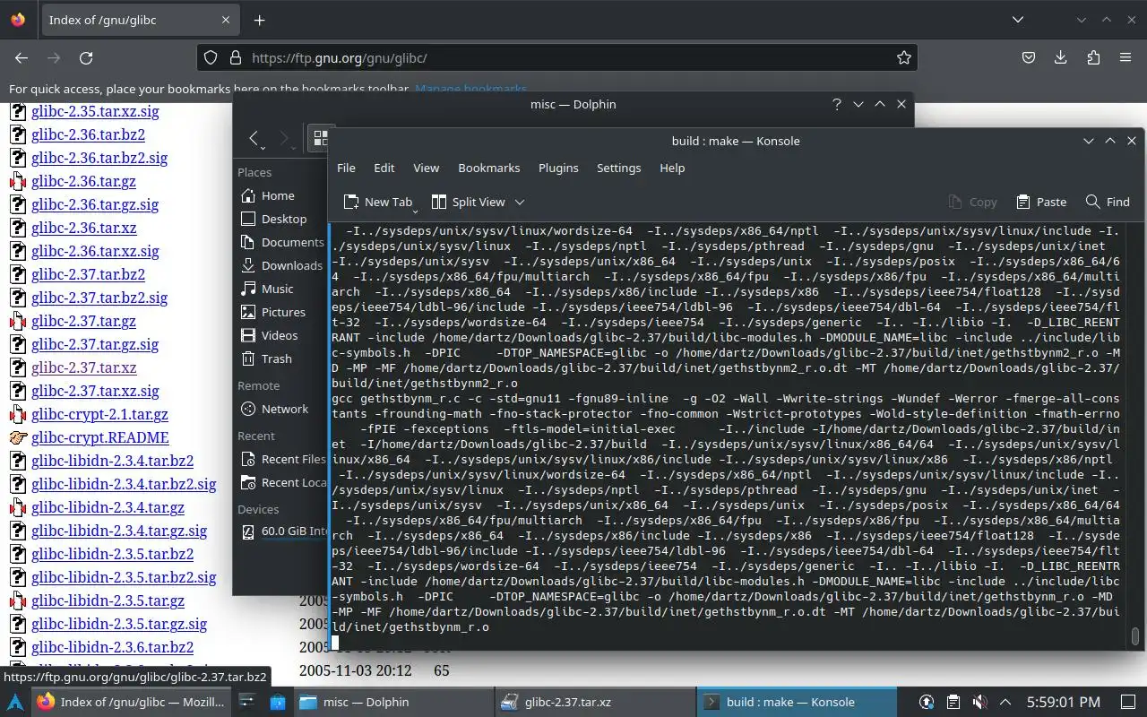Screen dimensions: 1147x717
Task: Click the back arrow in Dolphin
Action: [x=254, y=138]
